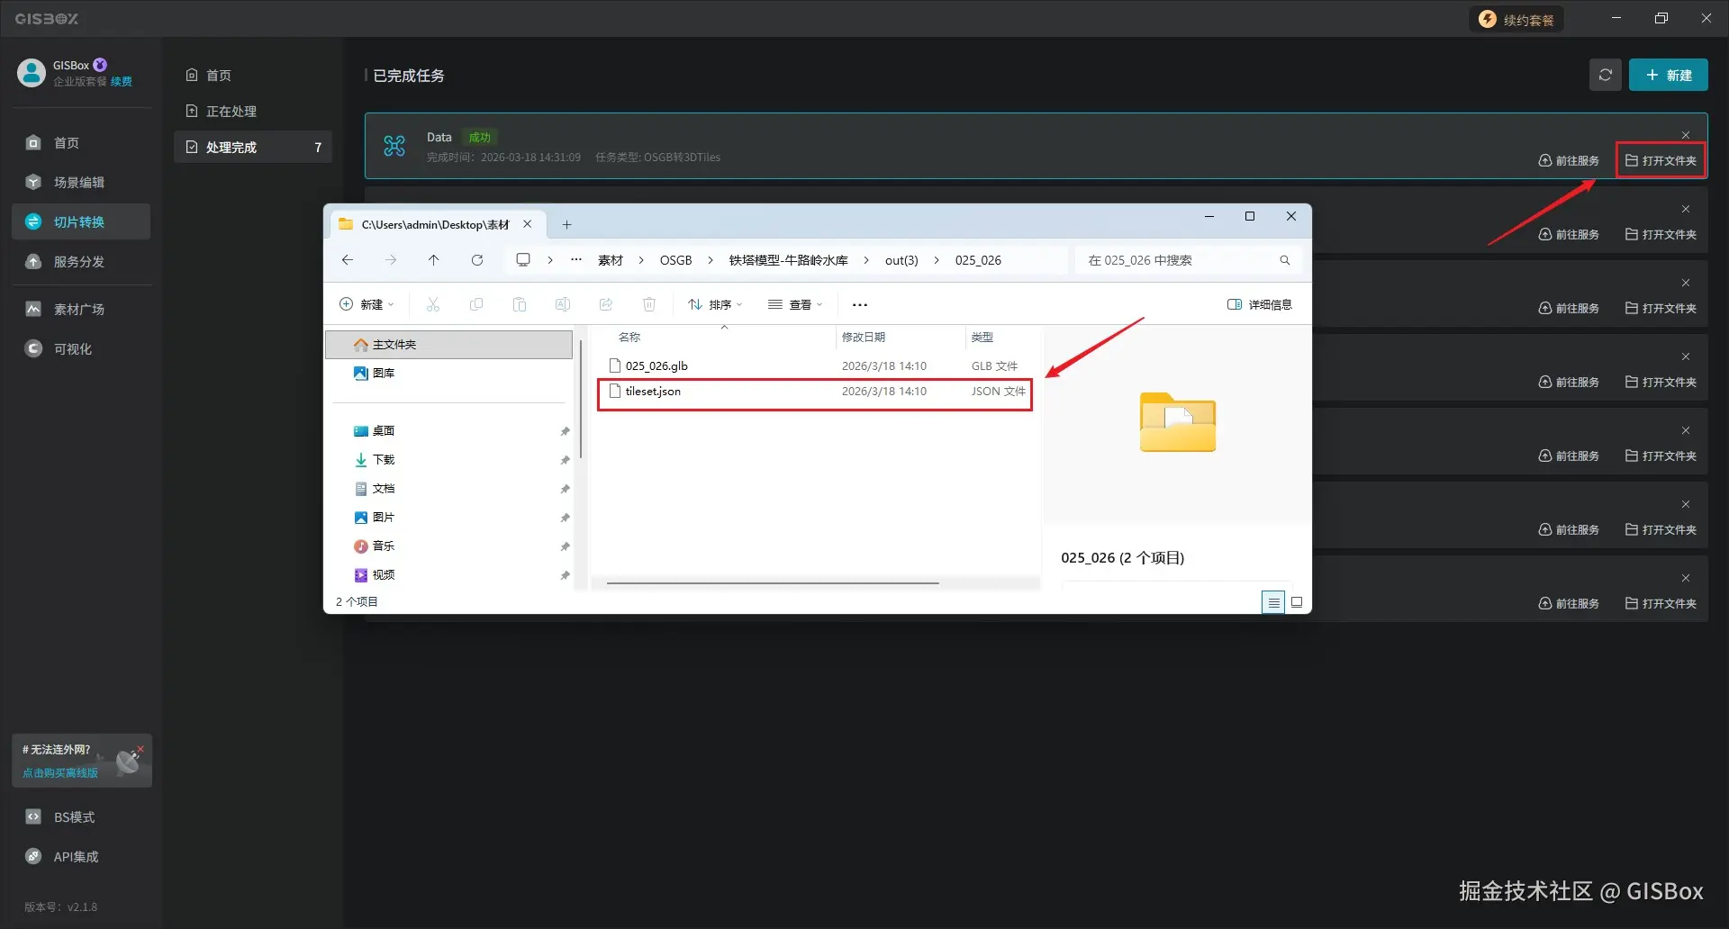This screenshot has width=1729, height=929.
Task: Click out(3) in the breadcrumb
Action: coord(901,260)
